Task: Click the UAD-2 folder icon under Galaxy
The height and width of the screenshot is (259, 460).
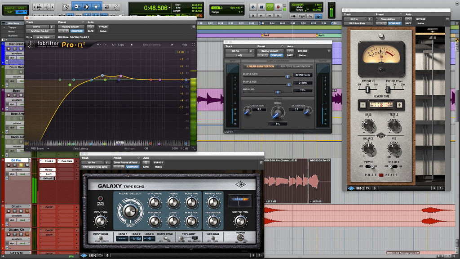Action: click(100, 255)
